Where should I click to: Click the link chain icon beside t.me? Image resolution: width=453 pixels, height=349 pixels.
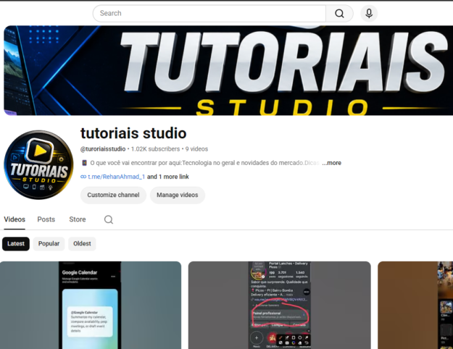(x=83, y=177)
